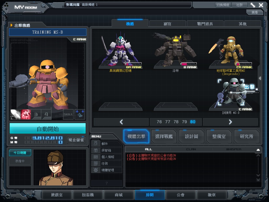Select the first weapon skill icon

[15, 114]
